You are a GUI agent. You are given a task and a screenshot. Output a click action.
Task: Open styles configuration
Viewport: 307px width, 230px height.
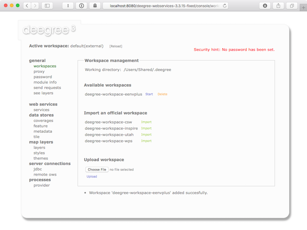coord(39,153)
